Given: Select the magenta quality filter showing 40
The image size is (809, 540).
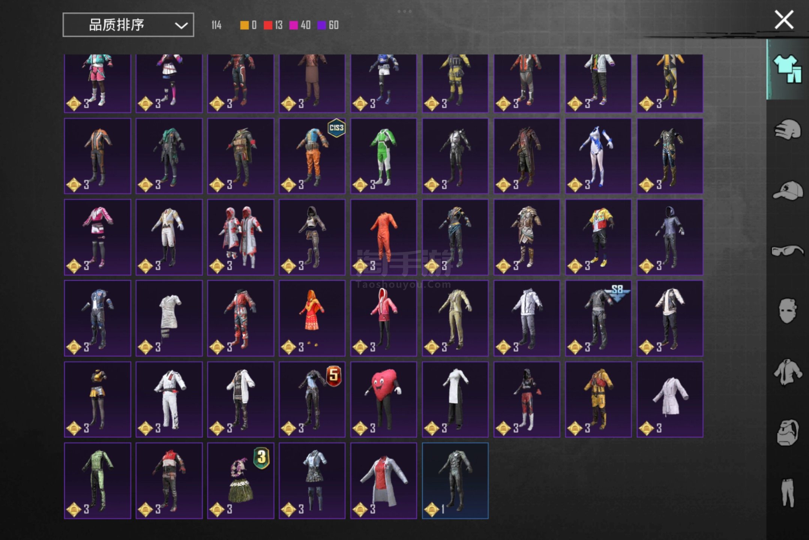Looking at the screenshot, I should pyautogui.click(x=294, y=25).
